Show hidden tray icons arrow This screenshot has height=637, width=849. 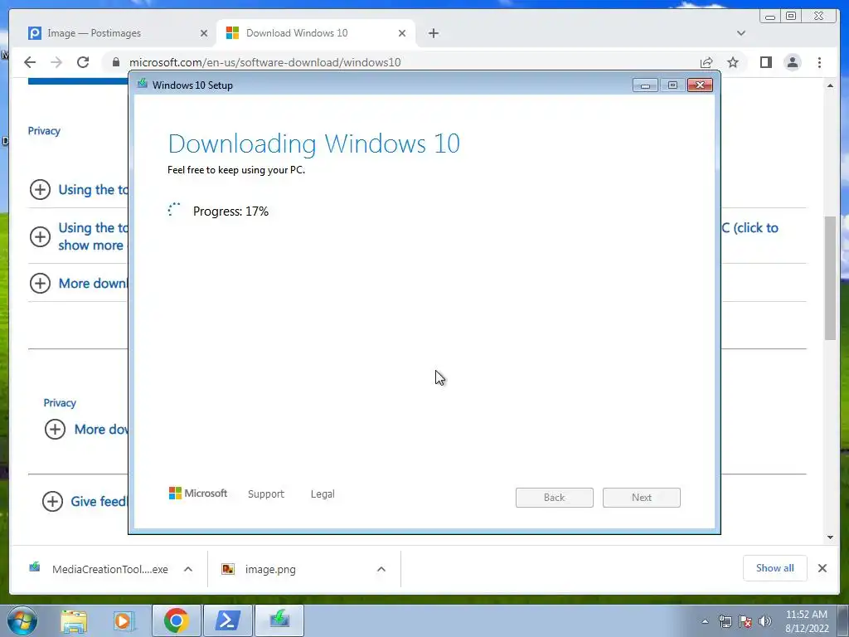pos(705,621)
